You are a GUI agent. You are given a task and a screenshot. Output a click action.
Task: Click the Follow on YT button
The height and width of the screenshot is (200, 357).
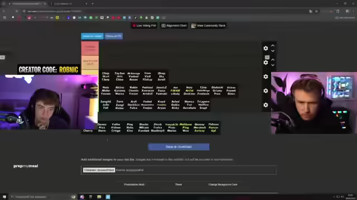[113, 36]
